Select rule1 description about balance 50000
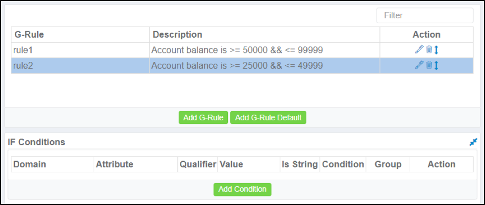Screen dimensions: 485x205 click(x=237, y=50)
